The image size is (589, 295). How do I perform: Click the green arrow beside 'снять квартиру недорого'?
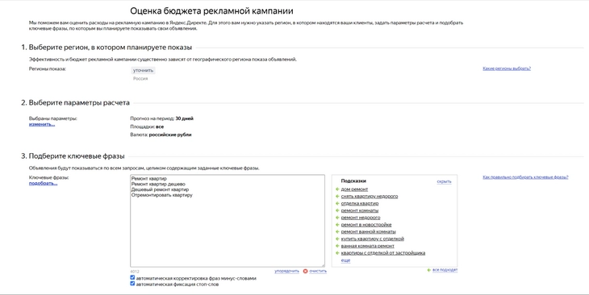(x=337, y=197)
